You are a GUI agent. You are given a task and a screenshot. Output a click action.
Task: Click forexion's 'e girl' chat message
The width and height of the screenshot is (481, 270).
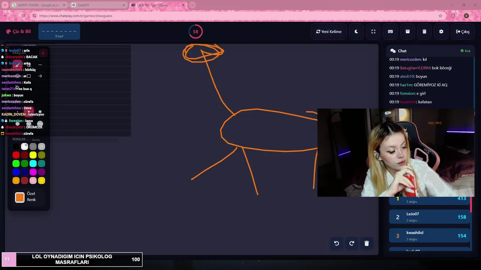click(x=407, y=93)
